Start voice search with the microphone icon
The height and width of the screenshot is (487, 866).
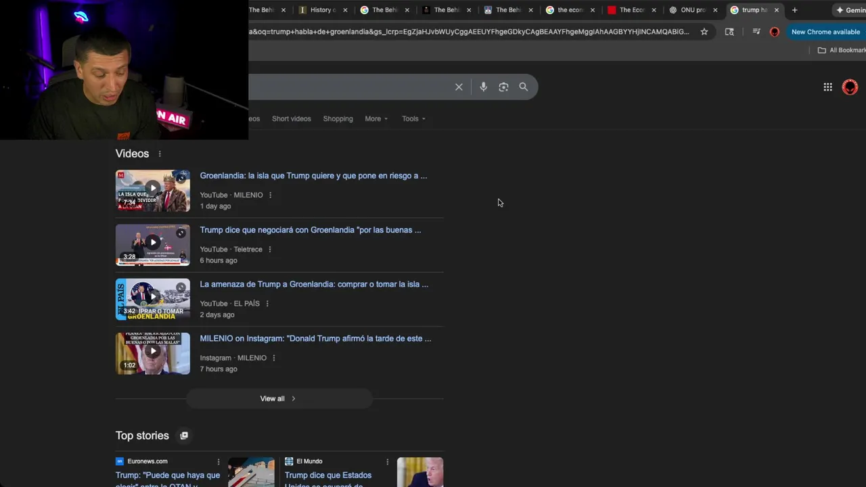pyautogui.click(x=483, y=87)
